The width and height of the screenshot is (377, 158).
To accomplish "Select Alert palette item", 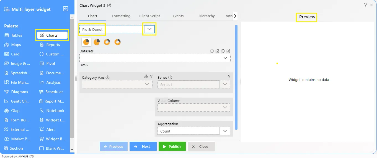I will point(47,129).
